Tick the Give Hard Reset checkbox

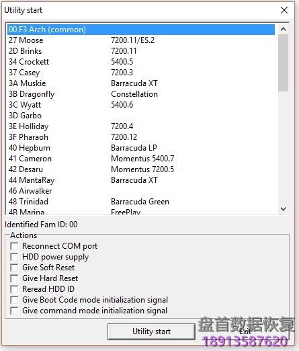coord(14,278)
